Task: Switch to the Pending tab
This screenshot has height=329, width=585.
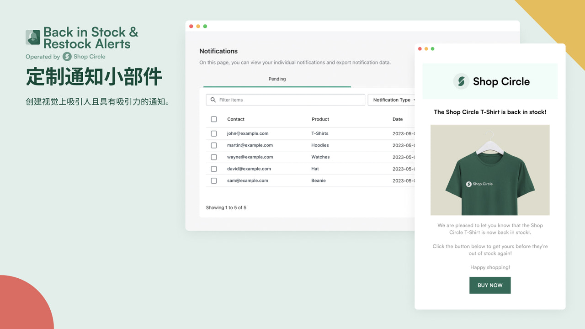Action: tap(277, 79)
